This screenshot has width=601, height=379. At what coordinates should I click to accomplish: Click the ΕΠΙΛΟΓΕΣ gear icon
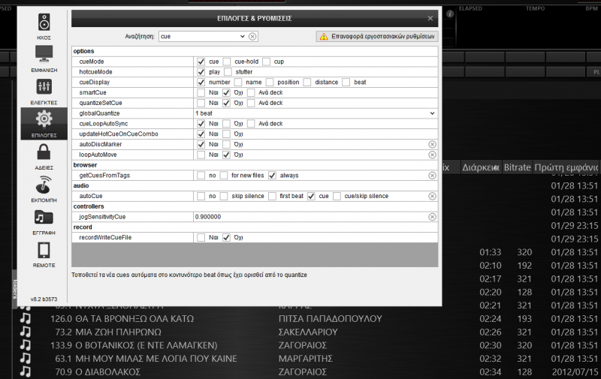[x=44, y=120]
